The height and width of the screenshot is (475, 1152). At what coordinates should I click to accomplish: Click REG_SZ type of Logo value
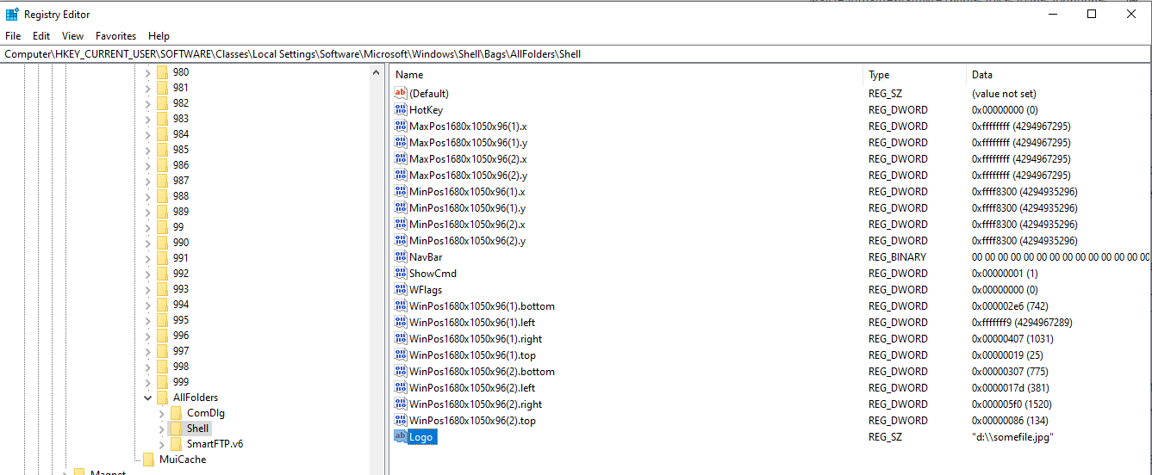click(883, 436)
